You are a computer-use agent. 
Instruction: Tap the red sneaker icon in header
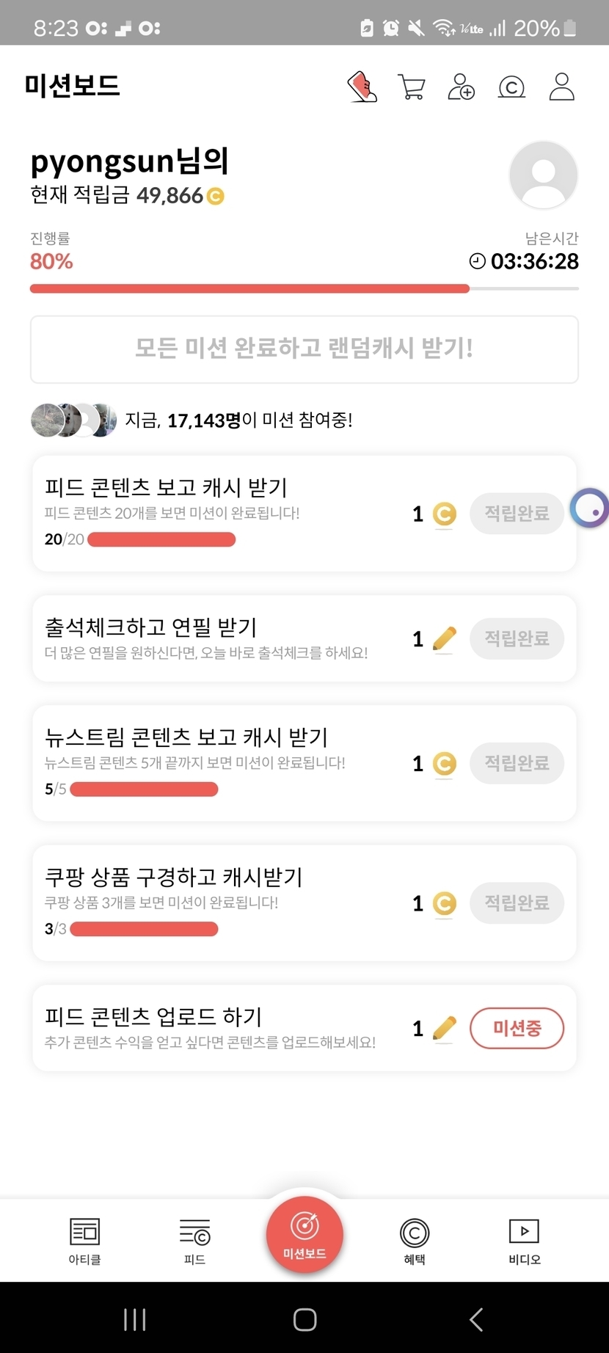coord(362,87)
